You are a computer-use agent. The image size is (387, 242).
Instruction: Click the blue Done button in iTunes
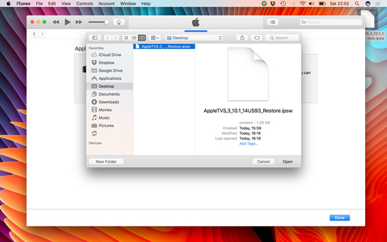pyautogui.click(x=340, y=218)
